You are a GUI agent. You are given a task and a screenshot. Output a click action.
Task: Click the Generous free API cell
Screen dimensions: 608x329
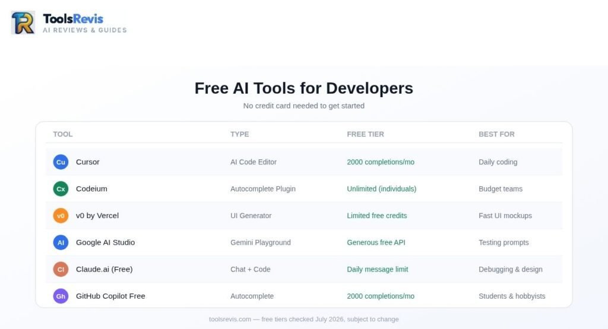[376, 242]
